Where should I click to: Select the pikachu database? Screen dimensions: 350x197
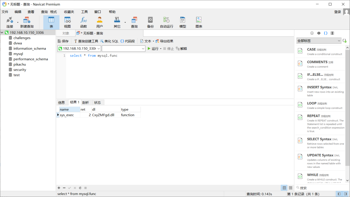[x=19, y=64]
